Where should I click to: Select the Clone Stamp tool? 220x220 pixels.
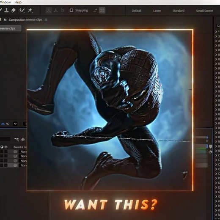click(6, 10)
